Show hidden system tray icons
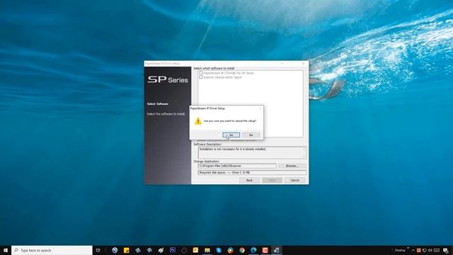This screenshot has height=255, width=453. [413, 250]
